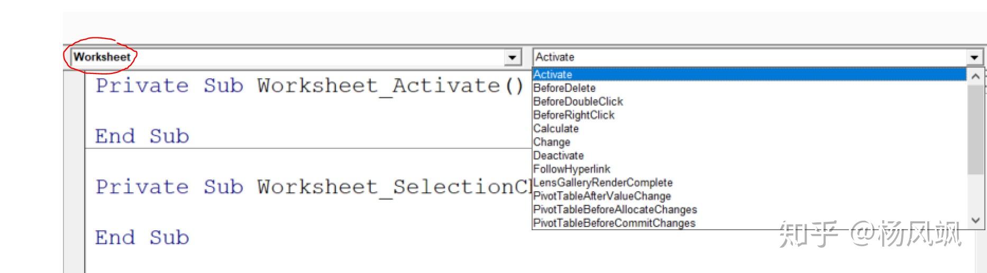The image size is (987, 273).
Task: Select LensGalleryRenderComplete event
Action: click(603, 183)
